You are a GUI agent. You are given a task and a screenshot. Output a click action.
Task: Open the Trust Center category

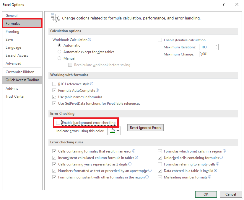(x=22, y=96)
